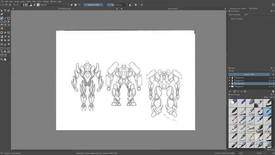The image size is (275, 155).
Task: Select the Elliptical Selection tool
Action: (5, 48)
